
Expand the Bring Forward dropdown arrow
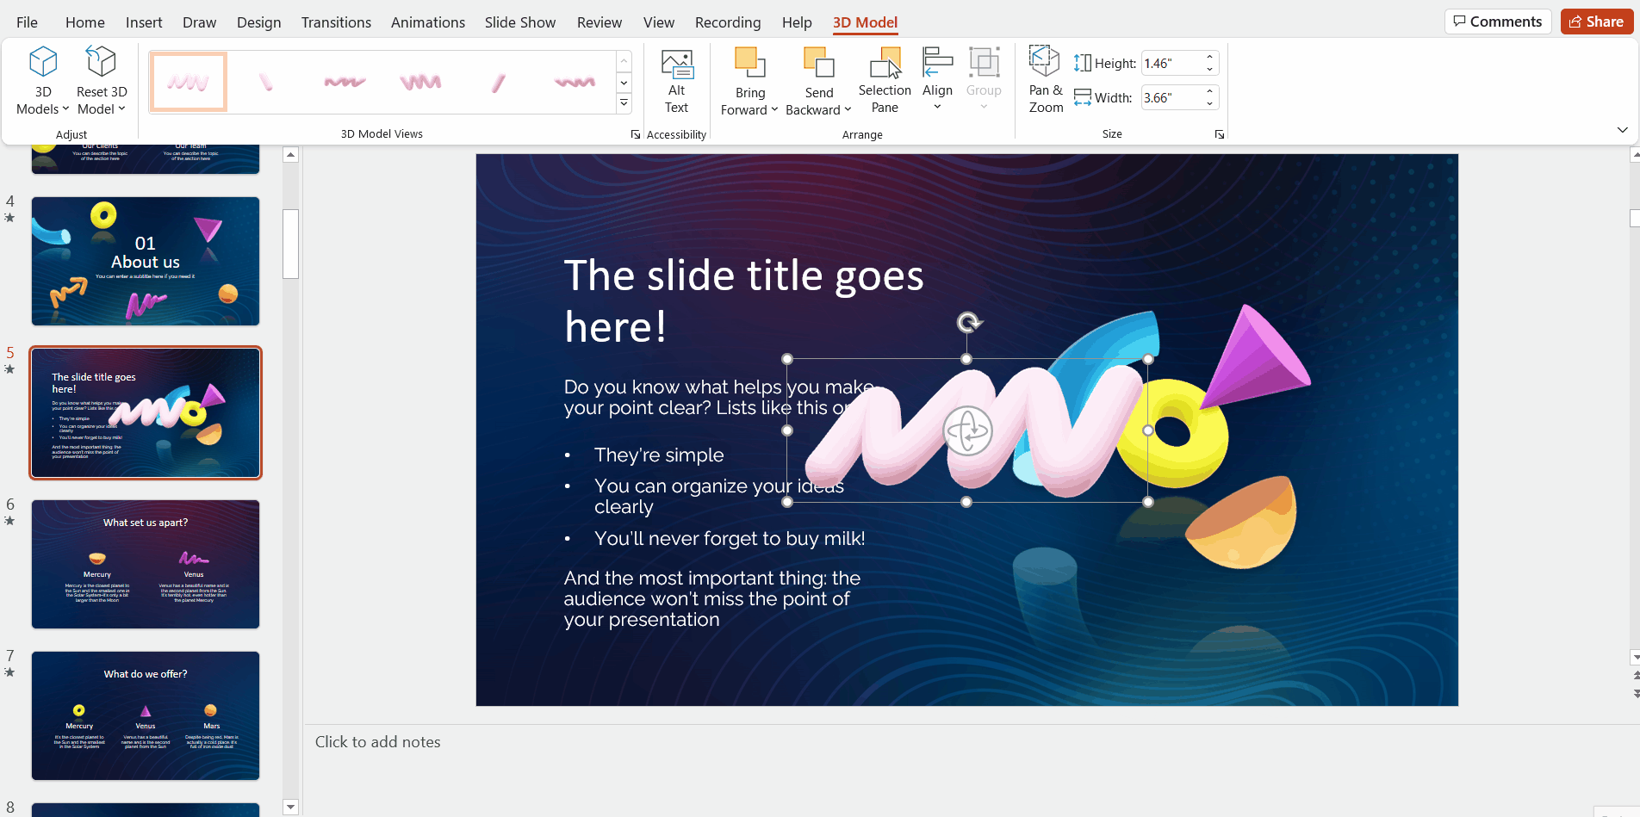(x=774, y=110)
